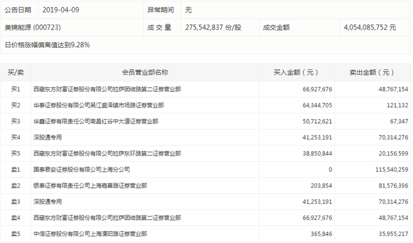The width and height of the screenshot is (413, 243).
Task: Select 银泰证券 上海嘉善路 broker name
Action: [x=90, y=185]
